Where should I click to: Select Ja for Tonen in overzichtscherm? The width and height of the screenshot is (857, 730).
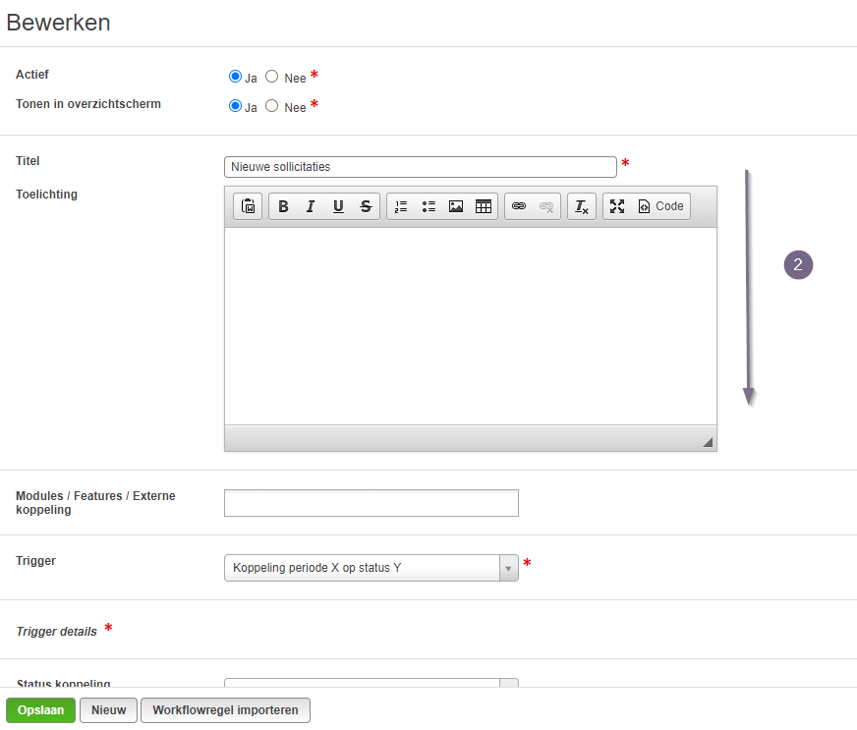[x=235, y=106]
